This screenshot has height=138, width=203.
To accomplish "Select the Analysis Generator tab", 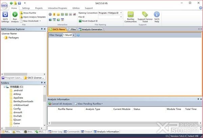I will coord(90,29).
